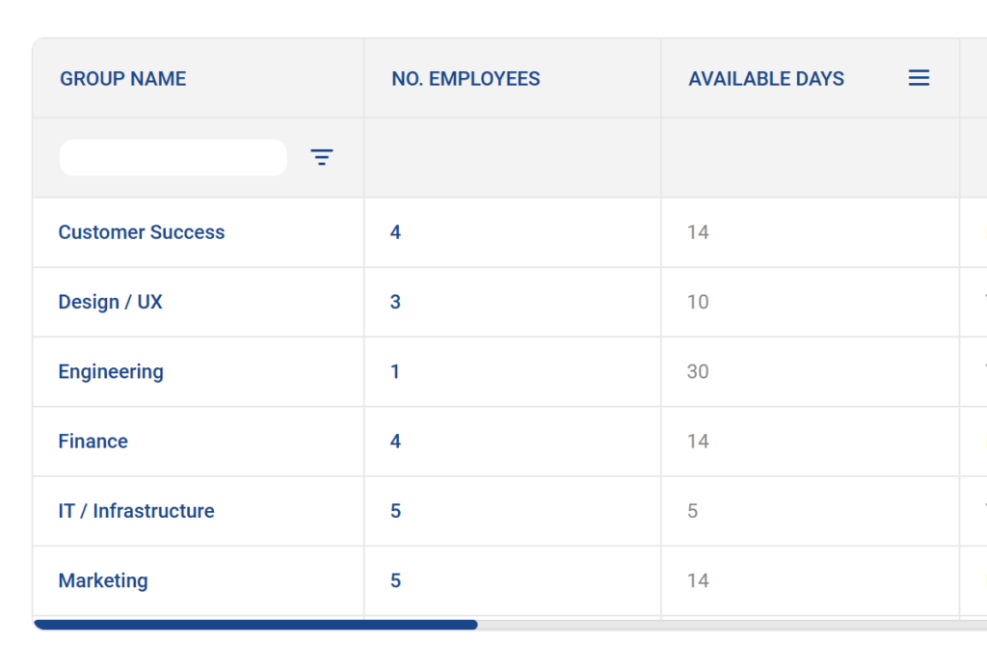The width and height of the screenshot is (987, 672).
Task: Click the scrollbar thumb at the bottom
Action: tap(255, 625)
